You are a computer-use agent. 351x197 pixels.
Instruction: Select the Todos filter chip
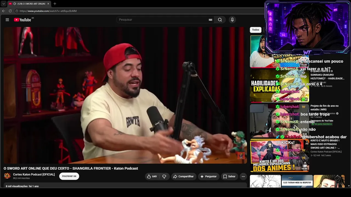point(256,30)
